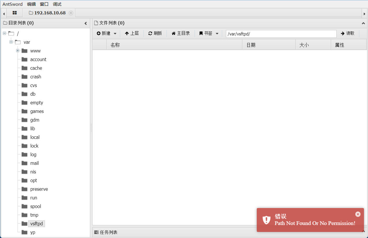Collapse the root / tree node
Image resolution: width=368 pixels, height=238 pixels.
(4, 33)
